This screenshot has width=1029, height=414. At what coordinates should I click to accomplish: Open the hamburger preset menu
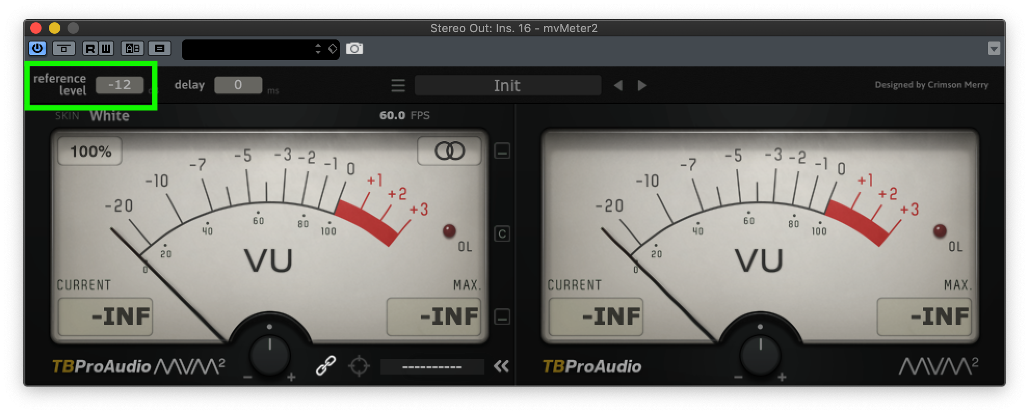(x=398, y=85)
